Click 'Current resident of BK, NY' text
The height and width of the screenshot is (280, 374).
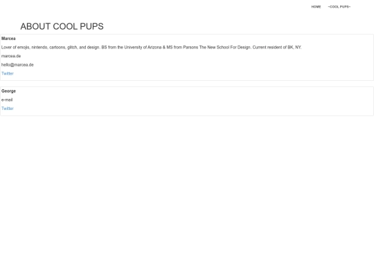pyautogui.click(x=276, y=48)
